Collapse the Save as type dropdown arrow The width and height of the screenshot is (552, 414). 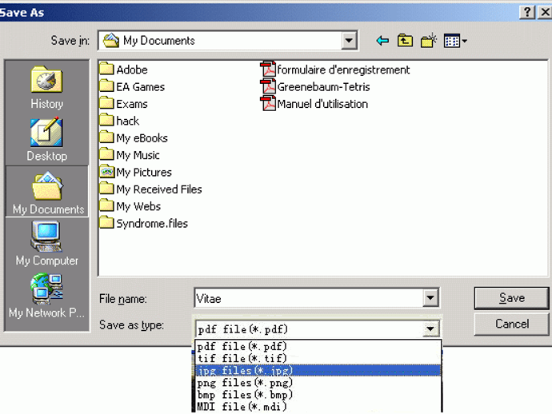[x=430, y=328]
